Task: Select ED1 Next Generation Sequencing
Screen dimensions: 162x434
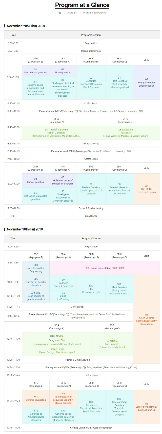Action: 36,268
